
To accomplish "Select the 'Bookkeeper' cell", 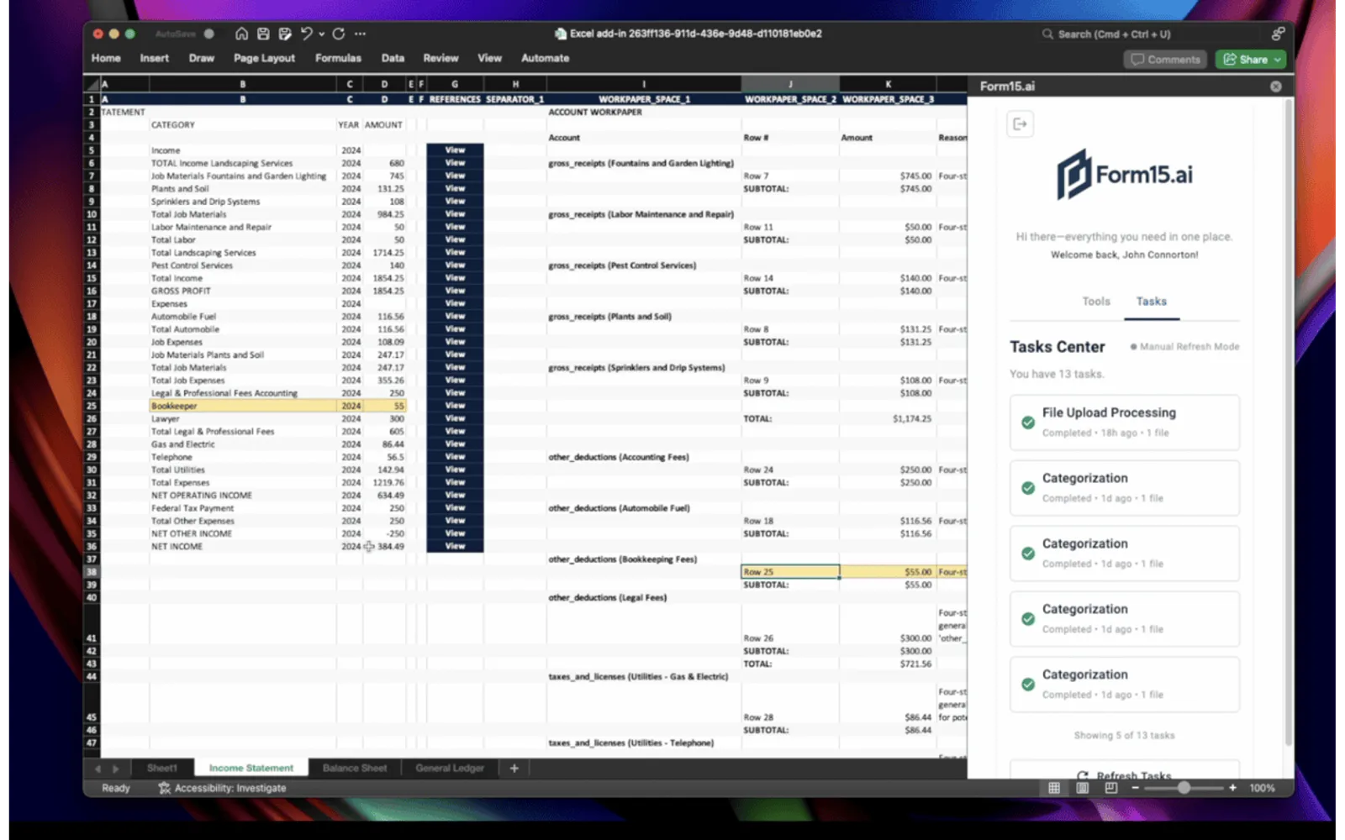I will point(243,406).
